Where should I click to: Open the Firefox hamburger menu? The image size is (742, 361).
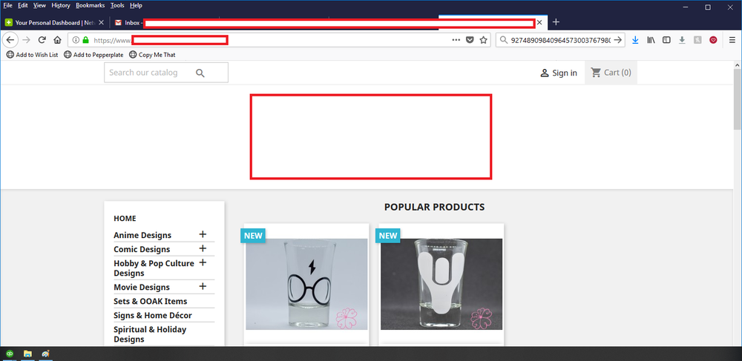tap(732, 40)
